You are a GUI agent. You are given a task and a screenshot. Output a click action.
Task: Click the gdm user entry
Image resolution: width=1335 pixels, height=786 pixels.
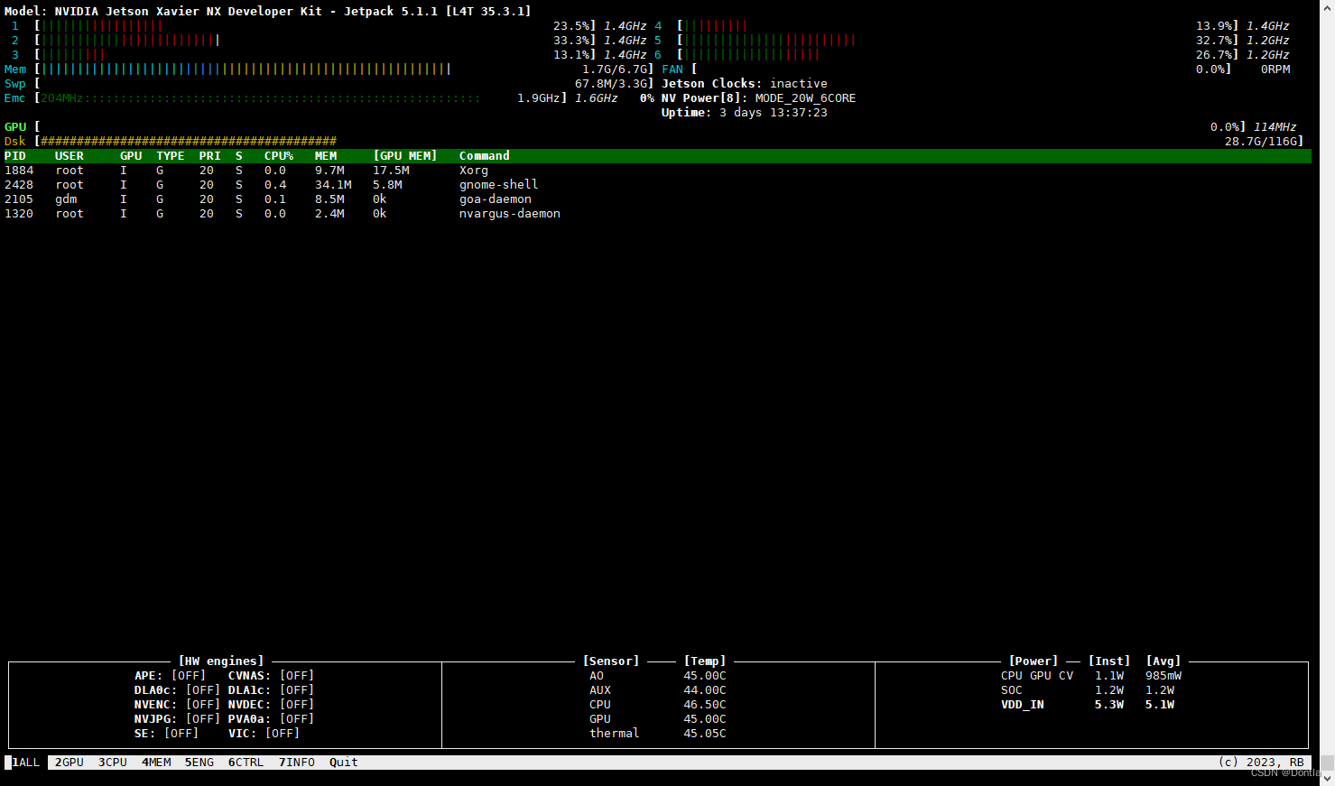(x=66, y=199)
